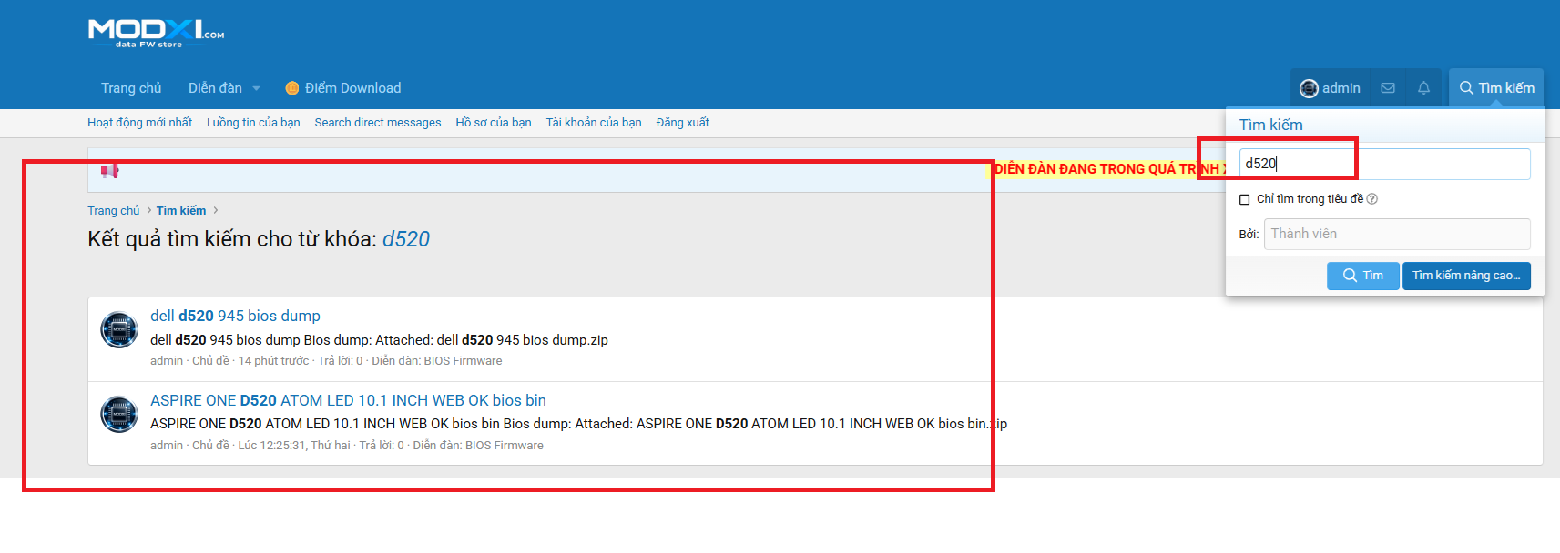Click the Thành viên member input field
The image size is (1560, 553).
point(1397,234)
